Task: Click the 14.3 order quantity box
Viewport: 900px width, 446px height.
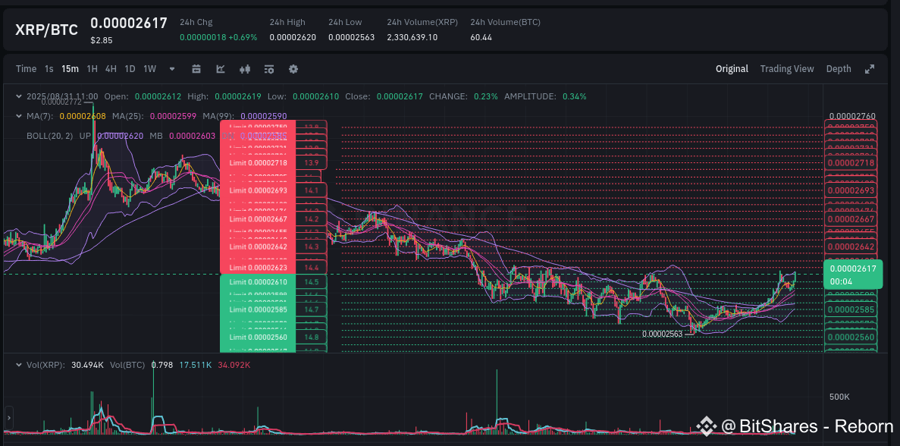Action: click(x=312, y=247)
